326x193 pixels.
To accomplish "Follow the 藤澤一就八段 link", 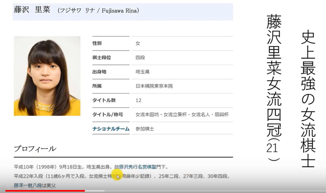I will point(28,186).
